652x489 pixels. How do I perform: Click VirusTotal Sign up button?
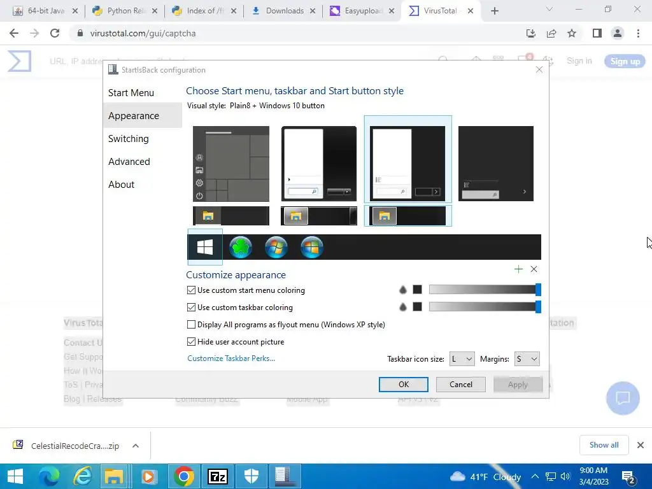pyautogui.click(x=625, y=61)
